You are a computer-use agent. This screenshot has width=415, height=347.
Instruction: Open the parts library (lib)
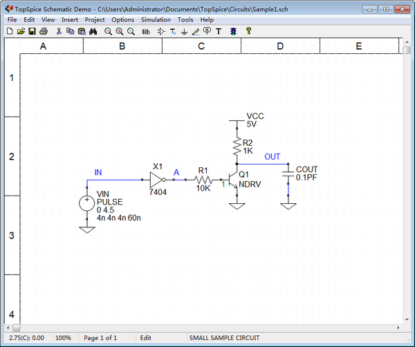pyautogui.click(x=146, y=32)
